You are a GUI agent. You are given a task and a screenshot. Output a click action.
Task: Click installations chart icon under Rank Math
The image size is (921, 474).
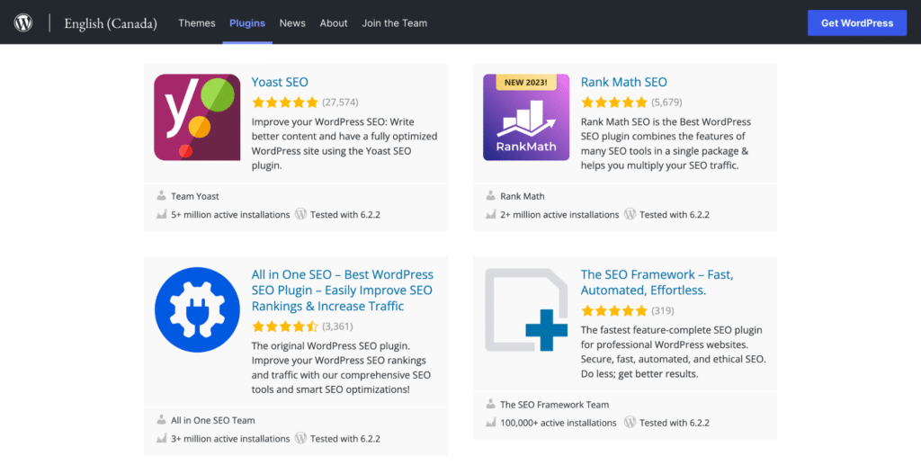pyautogui.click(x=491, y=214)
